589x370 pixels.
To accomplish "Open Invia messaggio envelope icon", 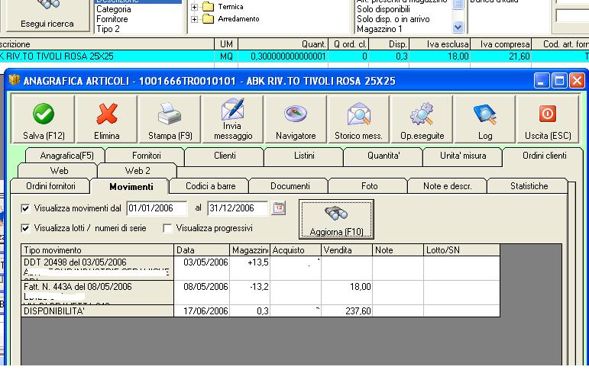I will coord(232,109).
